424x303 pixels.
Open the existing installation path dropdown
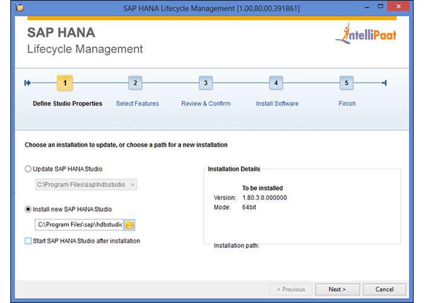pyautogui.click(x=86, y=184)
